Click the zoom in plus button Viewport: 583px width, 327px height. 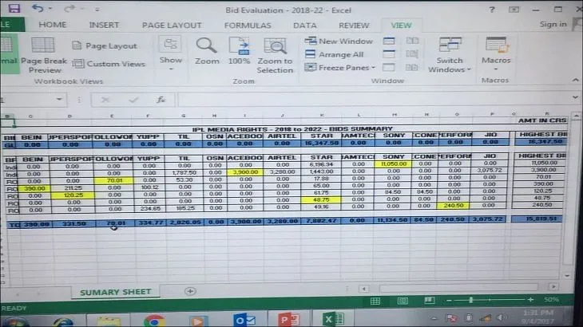coord(530,299)
